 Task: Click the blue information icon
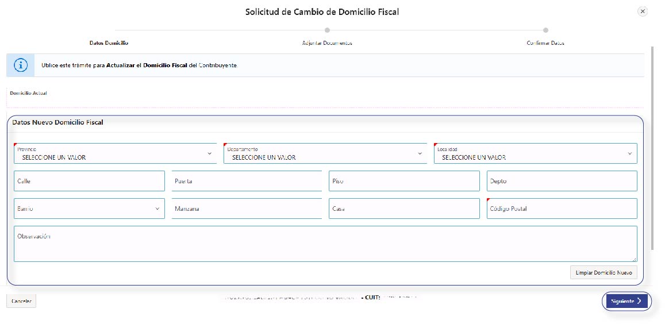point(21,65)
